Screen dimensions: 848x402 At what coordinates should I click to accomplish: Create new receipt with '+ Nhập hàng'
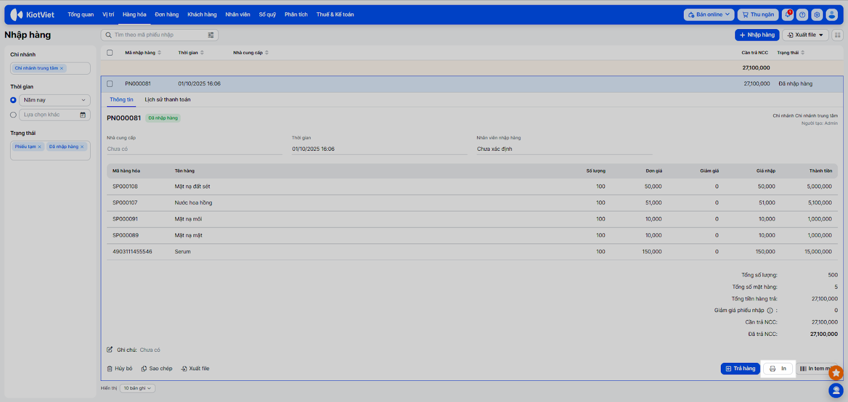pos(757,35)
